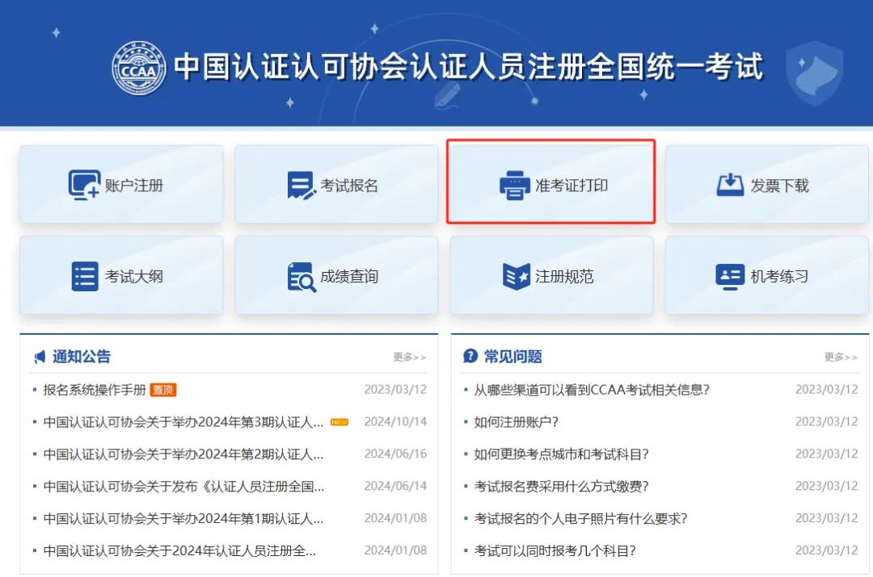Open FAQ 考试报名费采用什么方式缴费

(561, 487)
